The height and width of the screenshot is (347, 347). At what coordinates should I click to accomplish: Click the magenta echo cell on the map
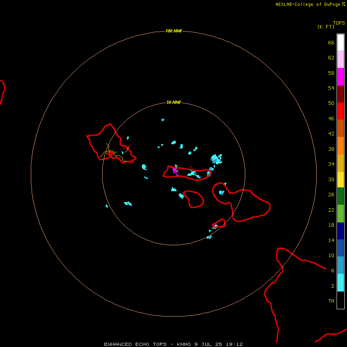pyautogui.click(x=175, y=170)
